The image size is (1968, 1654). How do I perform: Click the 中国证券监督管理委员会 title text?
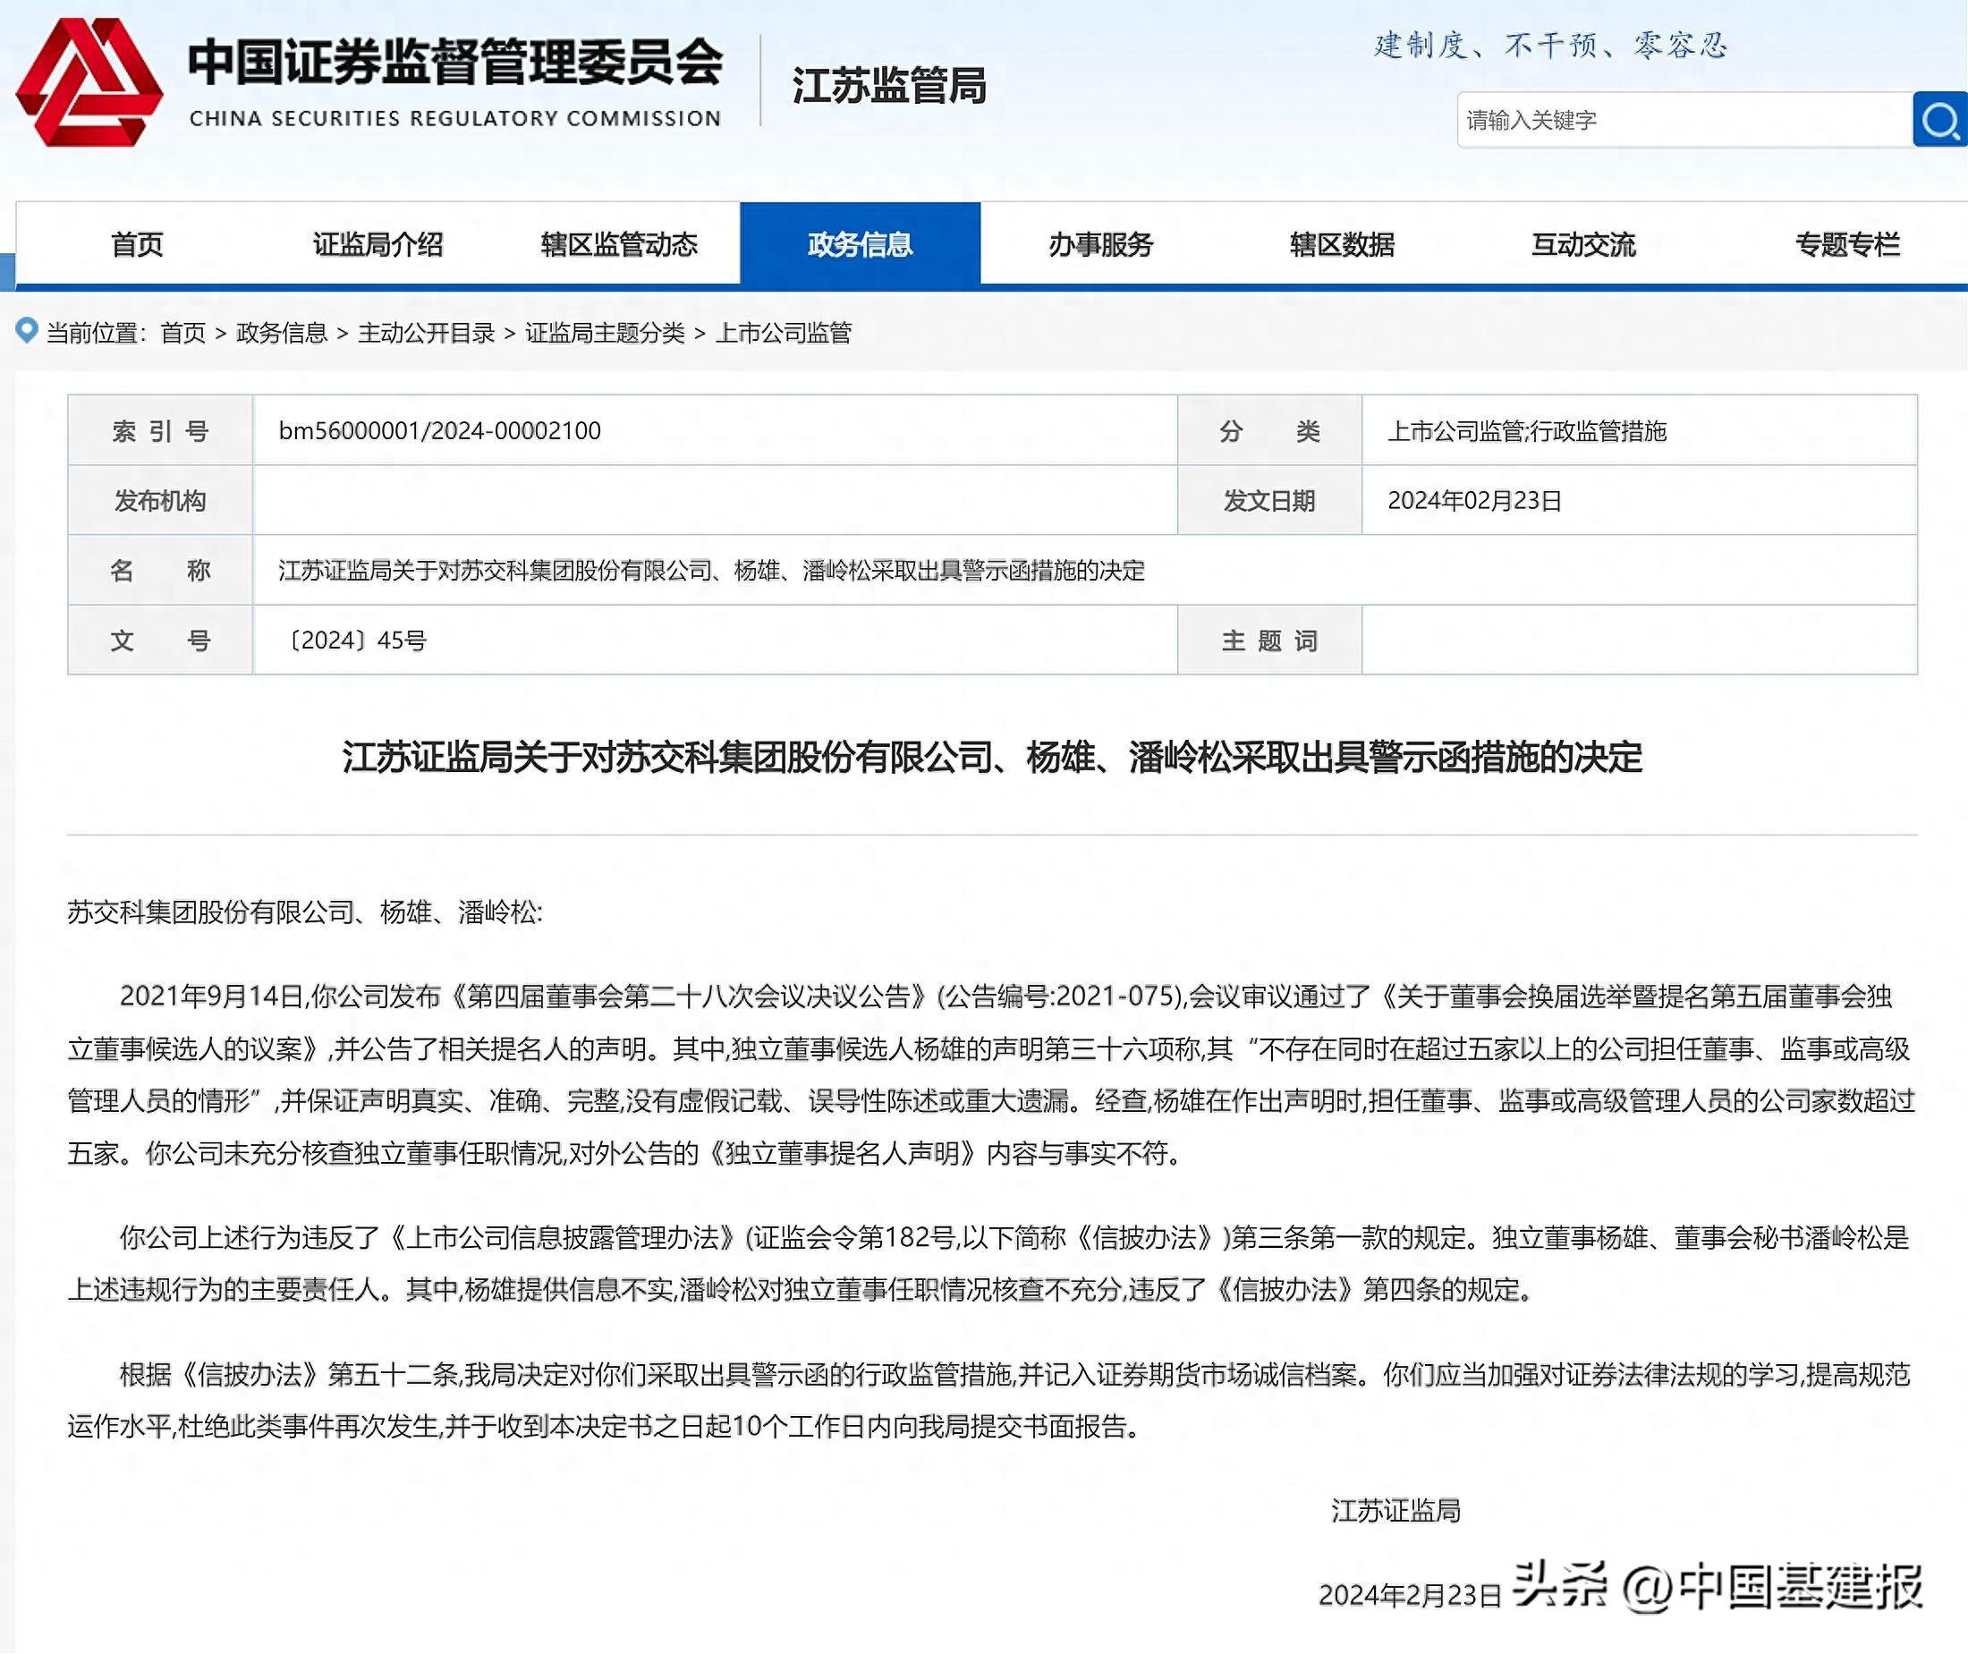(455, 62)
